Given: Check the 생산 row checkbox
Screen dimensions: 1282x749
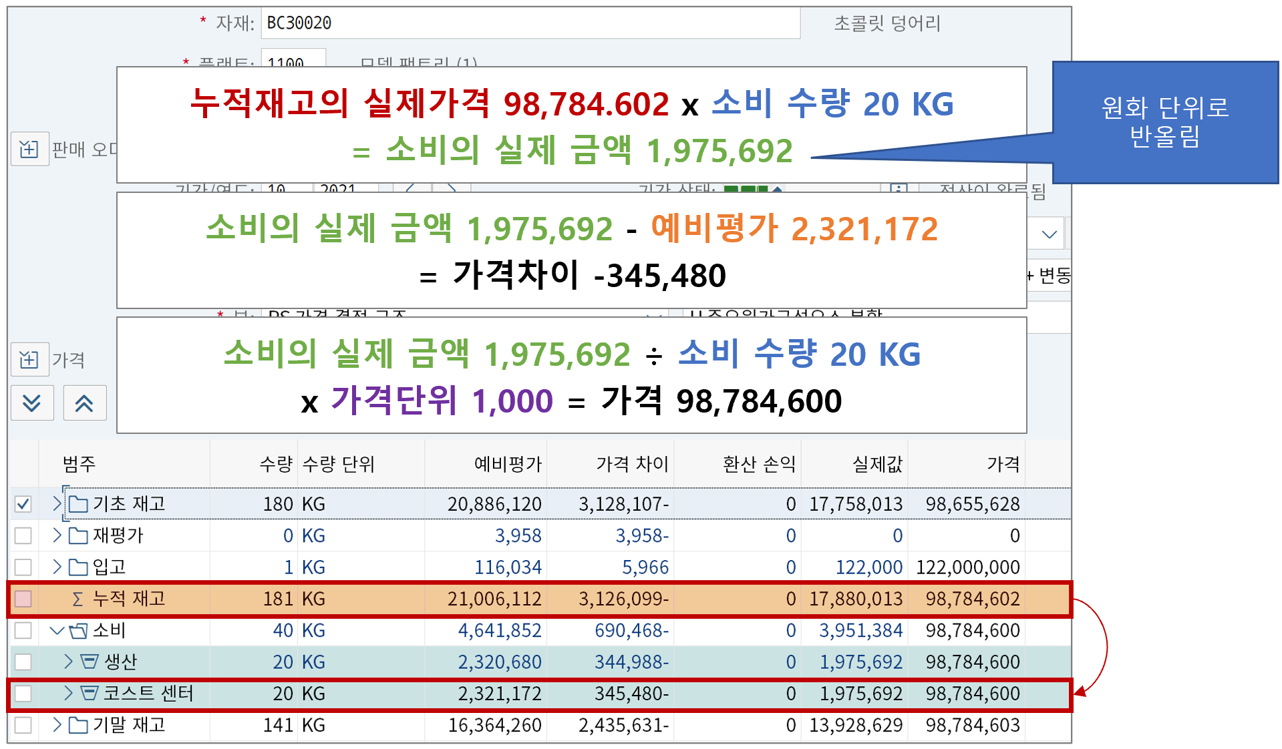Looking at the screenshot, I should tap(23, 662).
